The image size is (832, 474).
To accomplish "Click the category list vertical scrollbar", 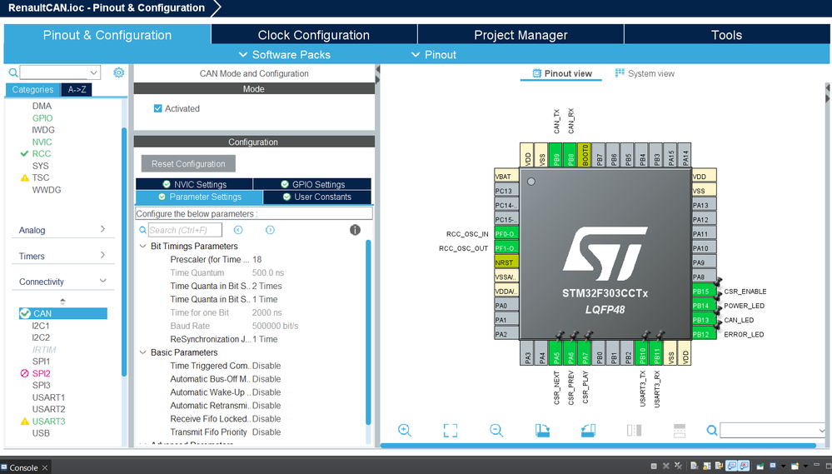I will click(x=123, y=252).
